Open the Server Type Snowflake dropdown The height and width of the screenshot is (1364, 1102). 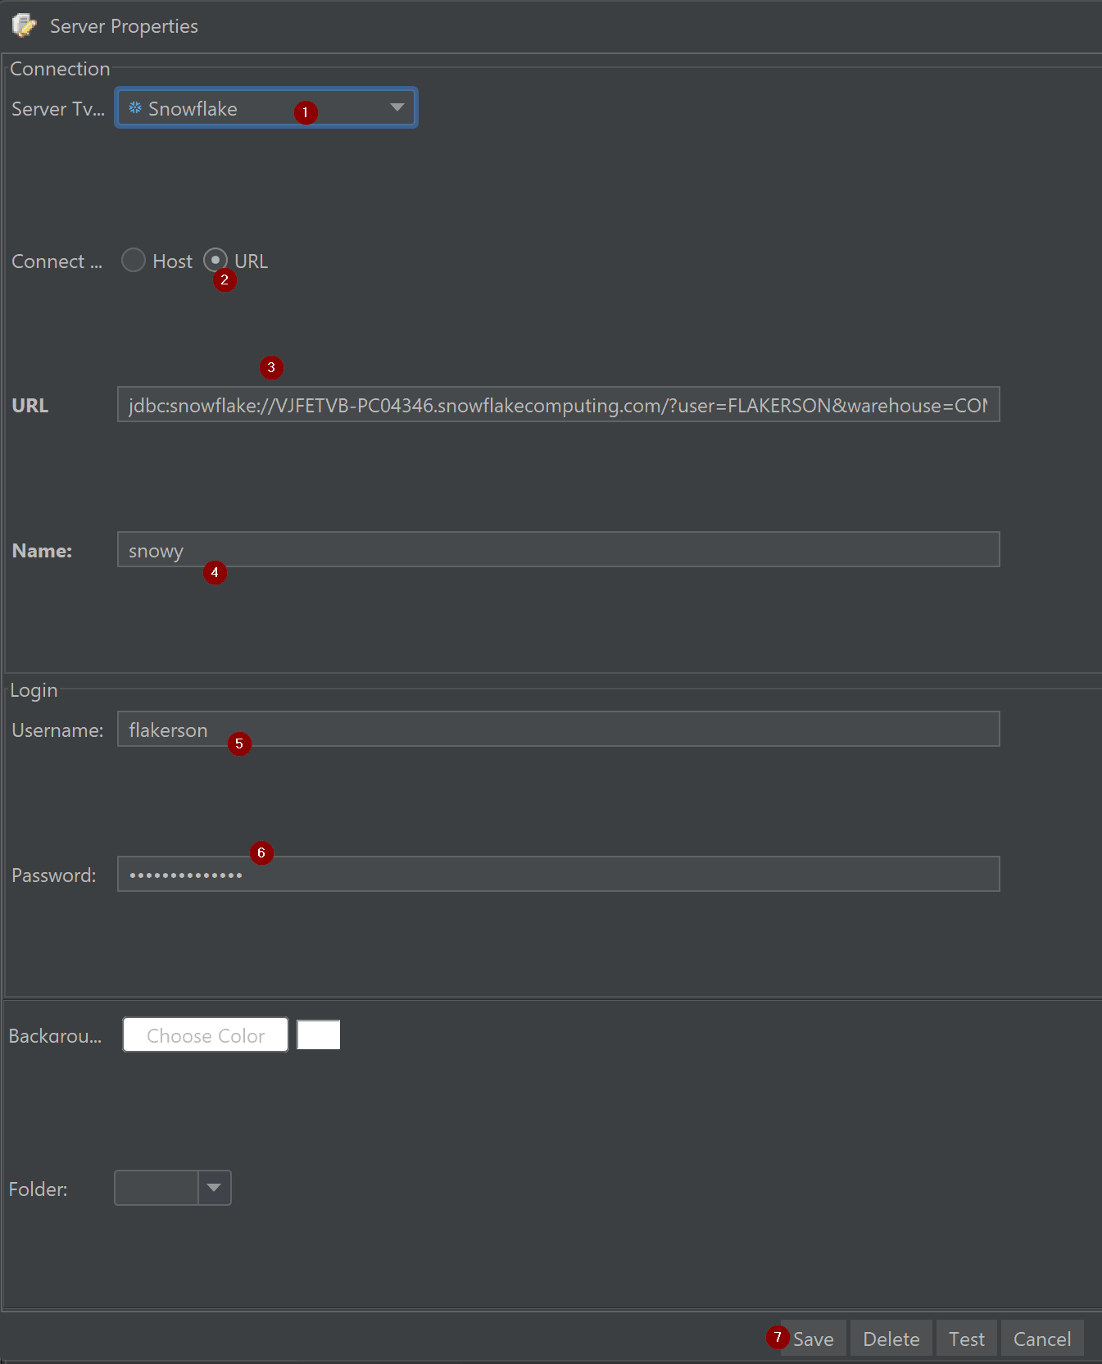[x=266, y=108]
